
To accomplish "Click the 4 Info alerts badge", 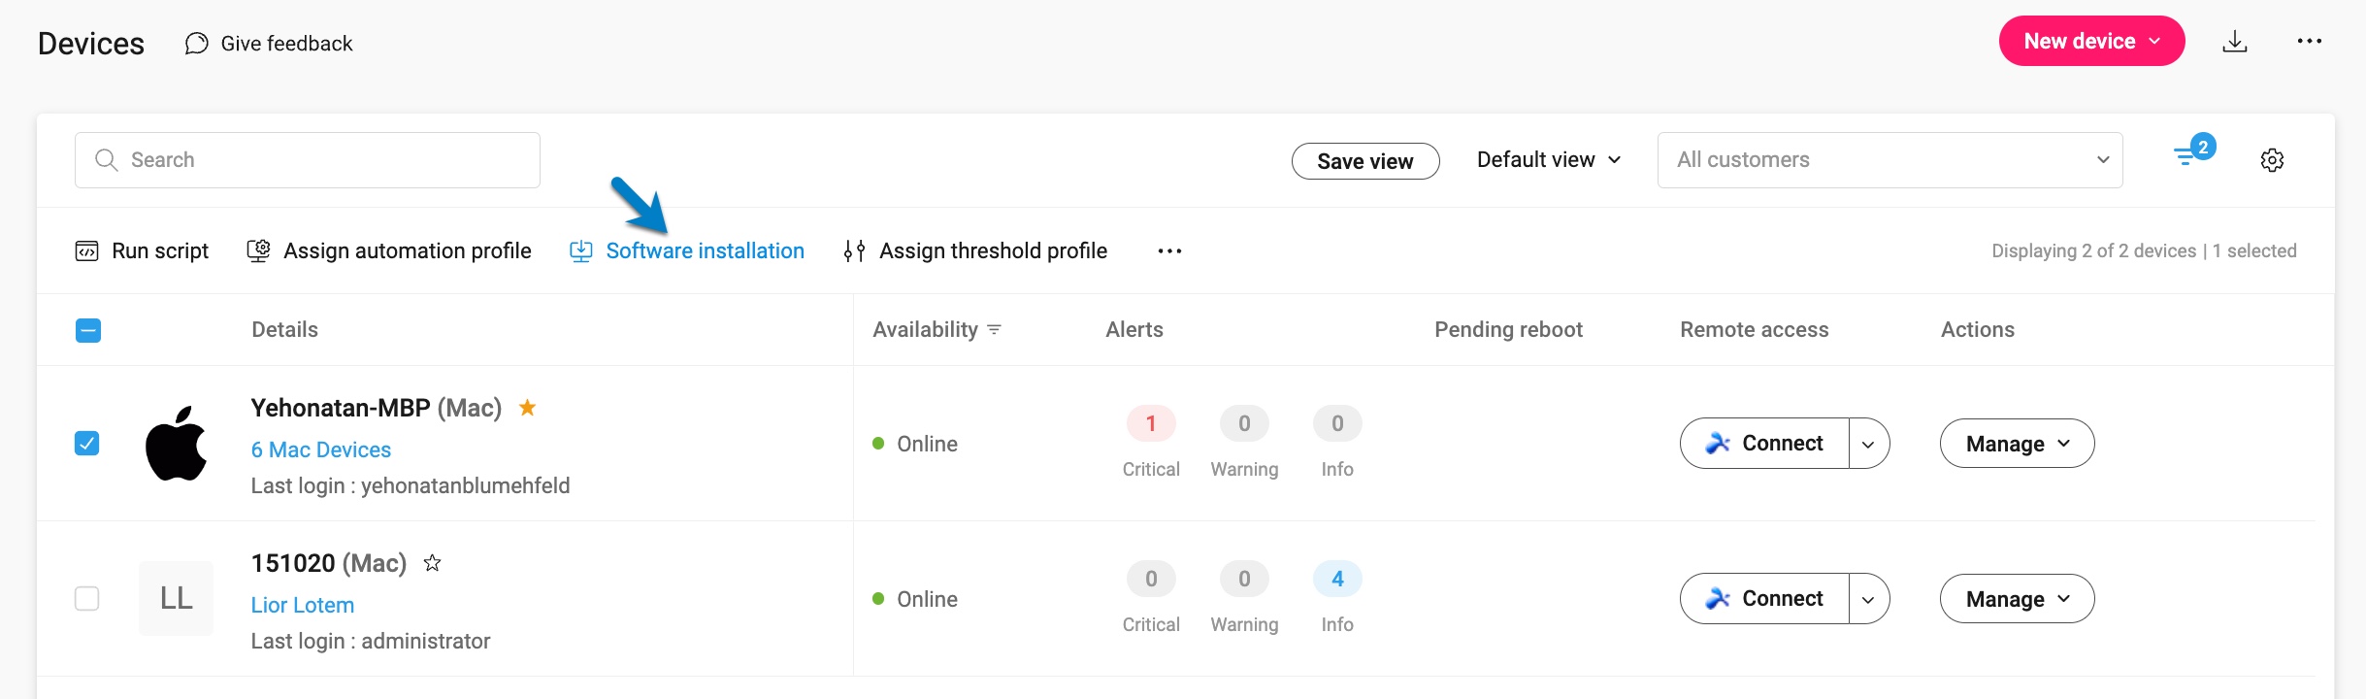I will coord(1336,580).
